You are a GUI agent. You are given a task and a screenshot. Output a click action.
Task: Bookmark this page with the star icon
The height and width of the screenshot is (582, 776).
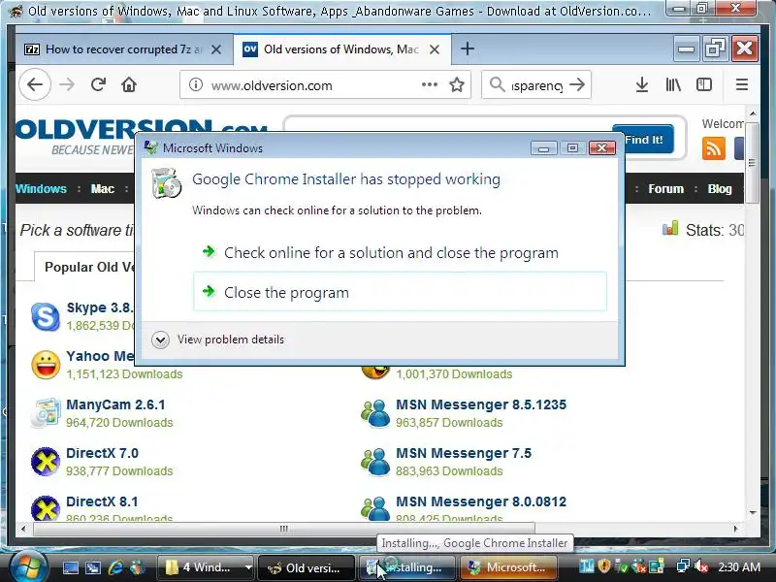pyautogui.click(x=456, y=84)
